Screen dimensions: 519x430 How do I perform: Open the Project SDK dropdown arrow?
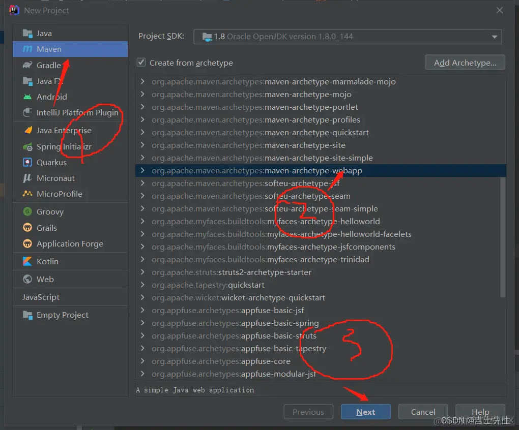[495, 37]
